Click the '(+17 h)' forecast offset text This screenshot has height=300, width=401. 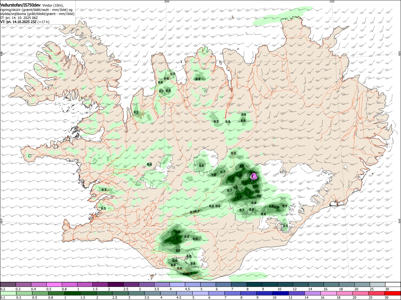point(44,22)
